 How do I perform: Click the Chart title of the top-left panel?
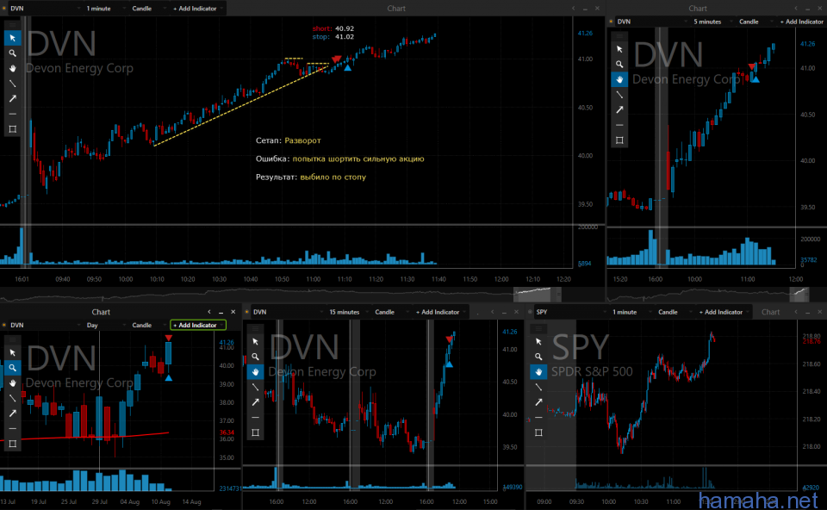396,9
